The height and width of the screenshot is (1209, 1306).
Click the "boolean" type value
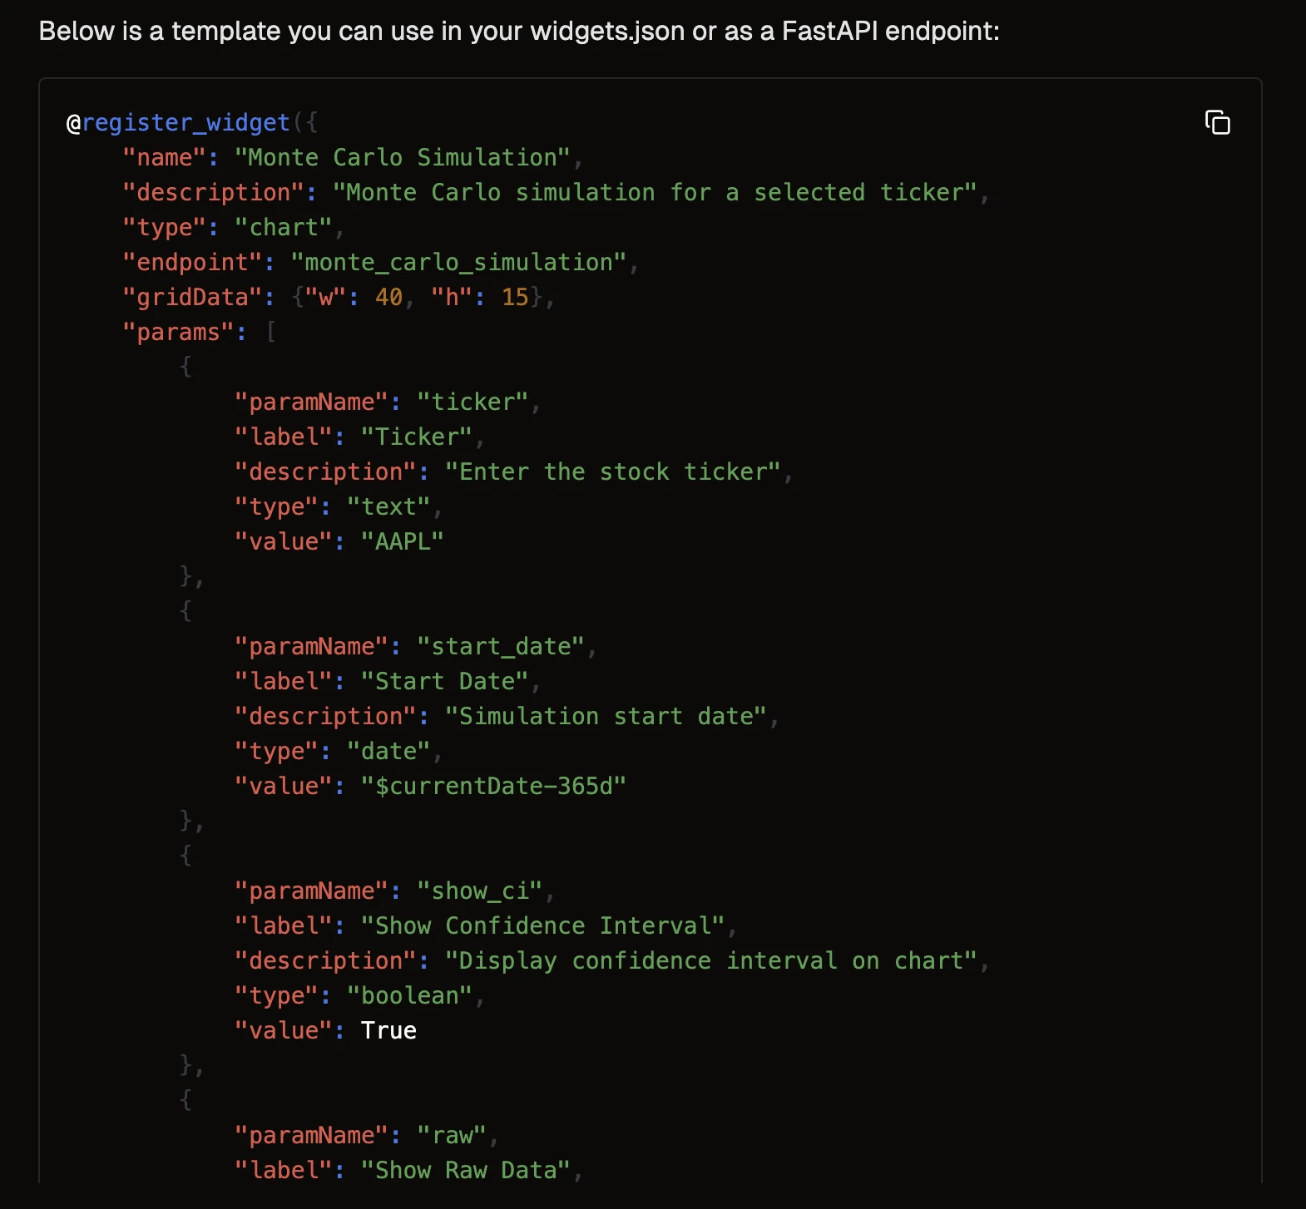point(409,996)
